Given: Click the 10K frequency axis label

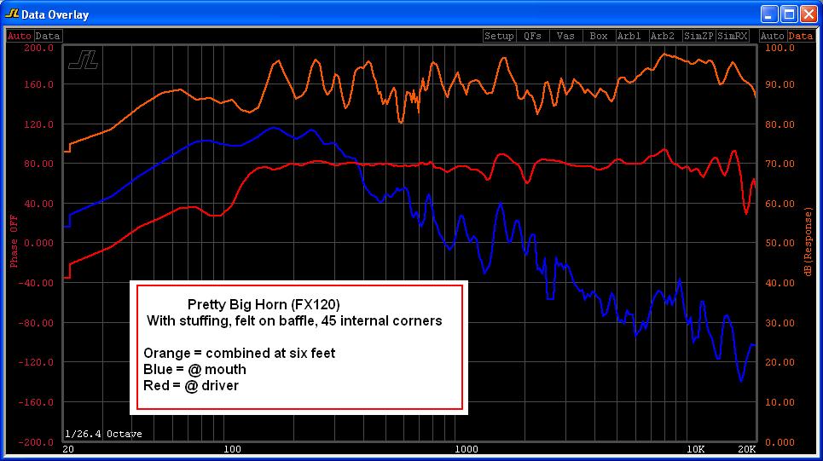Looking at the screenshot, I should (695, 449).
